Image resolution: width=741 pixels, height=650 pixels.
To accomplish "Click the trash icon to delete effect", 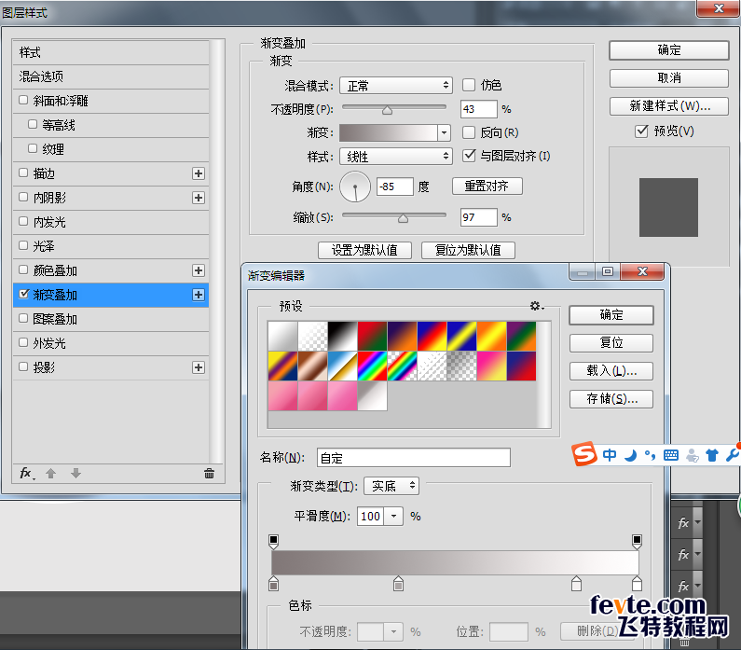I will click(209, 474).
